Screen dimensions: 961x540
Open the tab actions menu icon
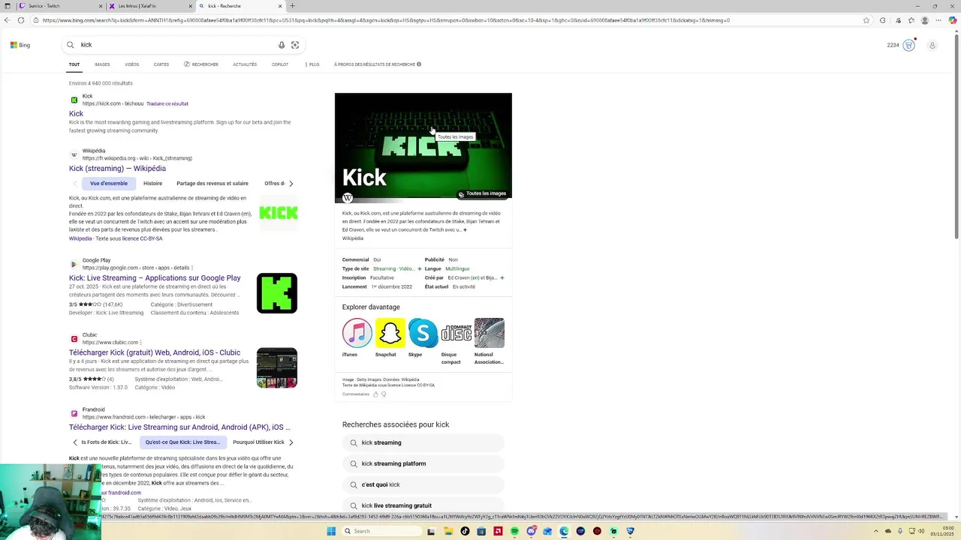pos(7,6)
